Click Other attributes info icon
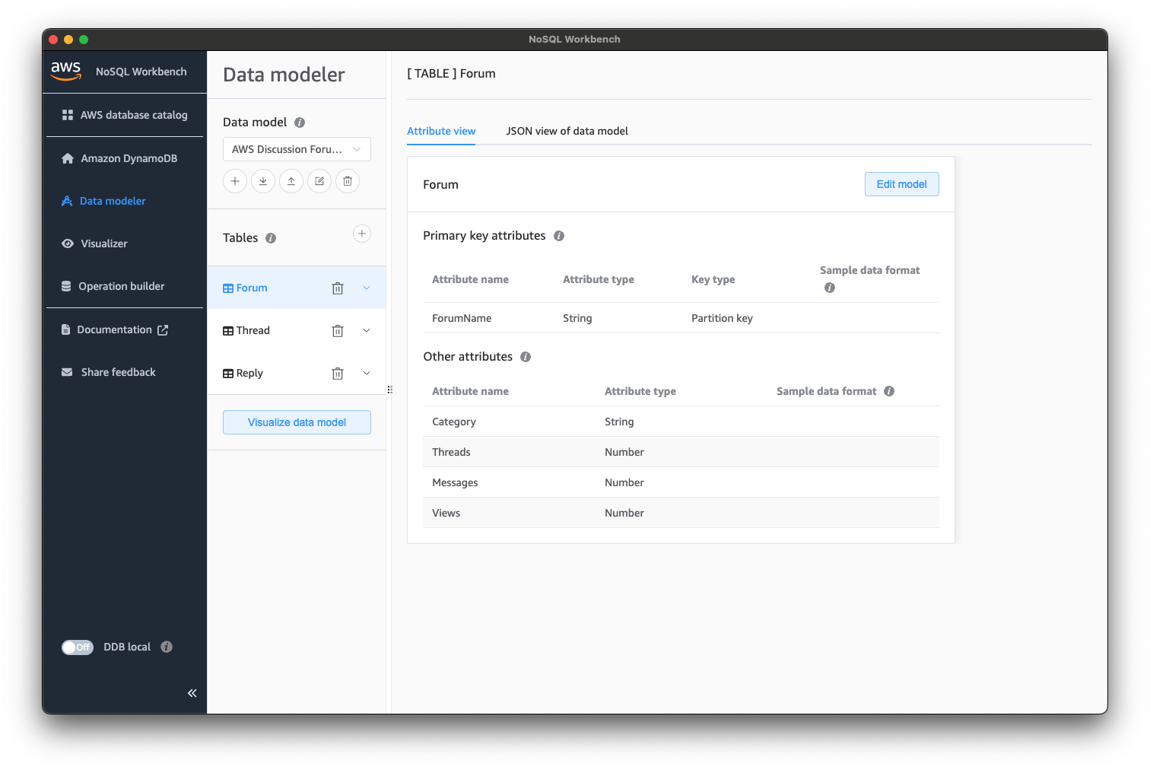Viewport: 1150px width, 770px height. point(526,357)
